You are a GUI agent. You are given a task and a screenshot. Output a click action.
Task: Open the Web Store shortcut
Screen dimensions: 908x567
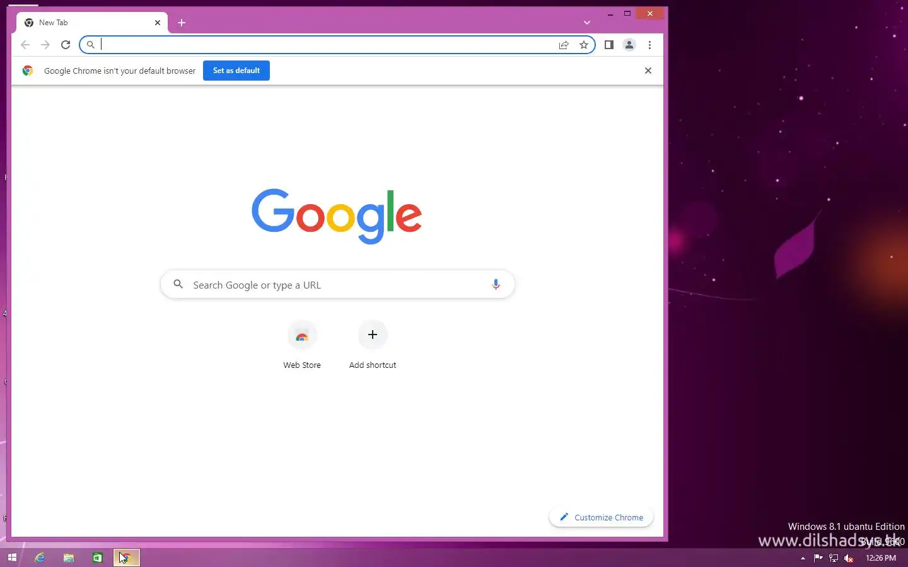point(302,345)
